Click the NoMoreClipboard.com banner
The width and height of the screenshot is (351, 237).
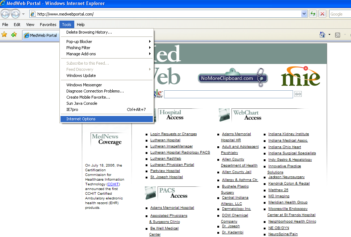tap(233, 78)
